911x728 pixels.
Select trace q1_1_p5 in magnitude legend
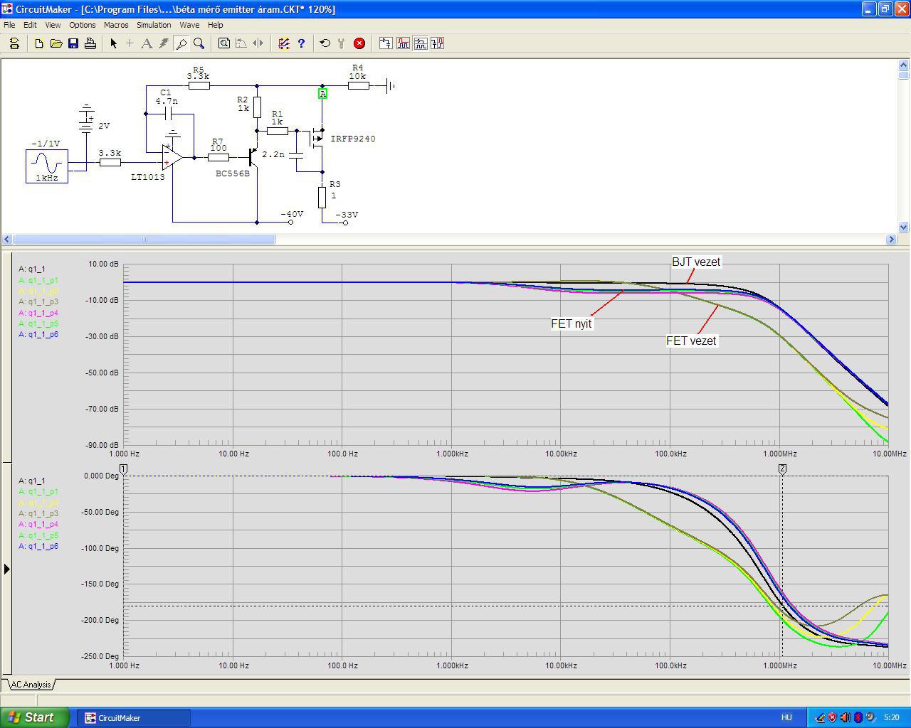tap(38, 324)
